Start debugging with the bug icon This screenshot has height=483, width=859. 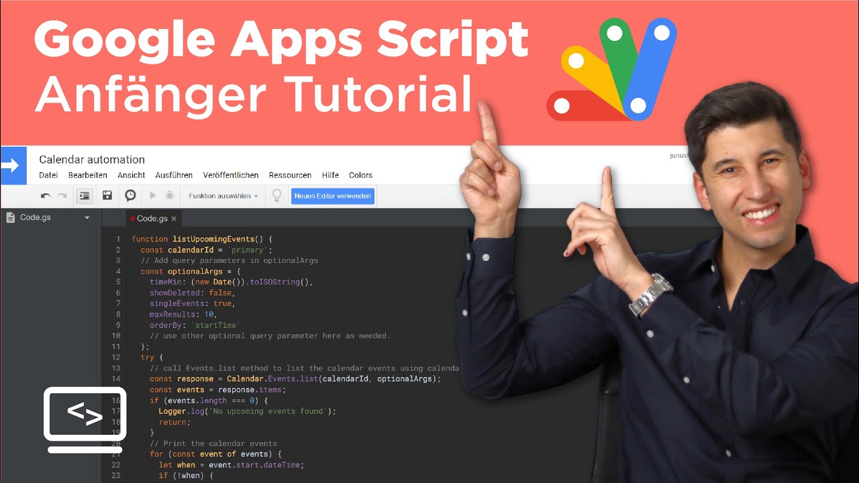[x=170, y=196]
